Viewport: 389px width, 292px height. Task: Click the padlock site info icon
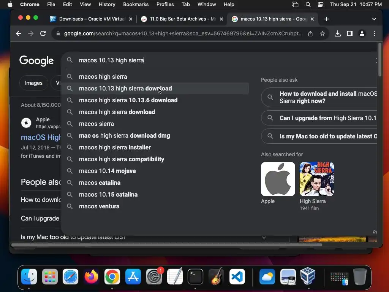pos(58,33)
